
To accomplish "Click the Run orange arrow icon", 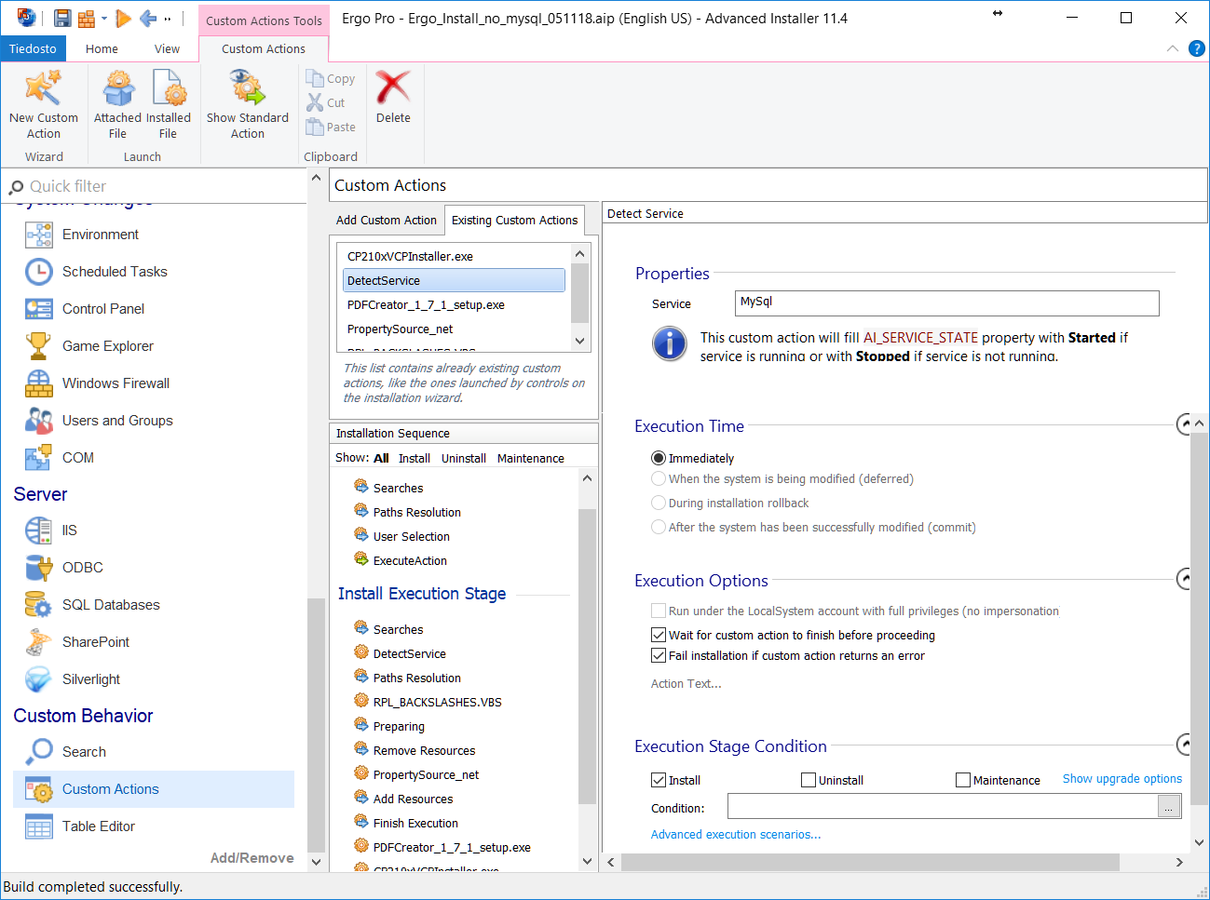I will (x=123, y=18).
